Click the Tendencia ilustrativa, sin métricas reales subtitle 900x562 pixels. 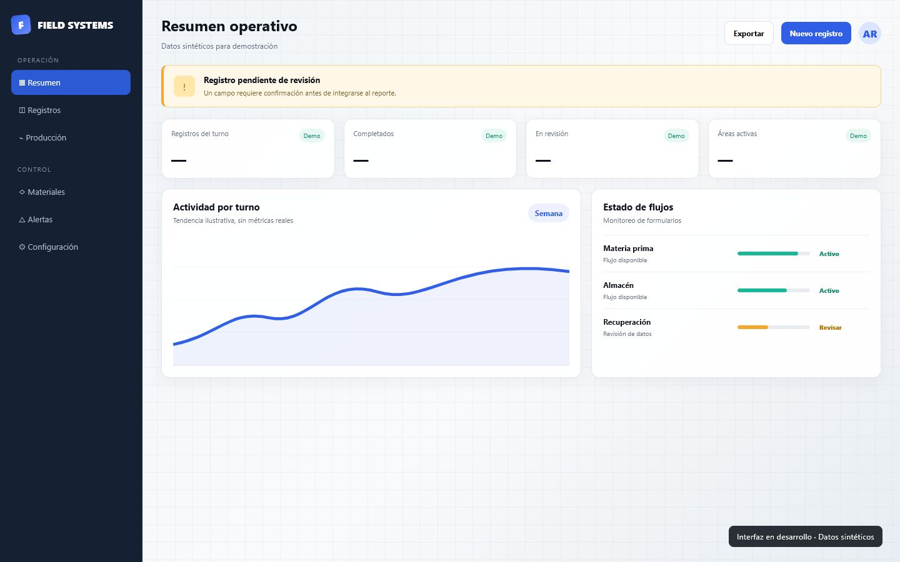[233, 220]
